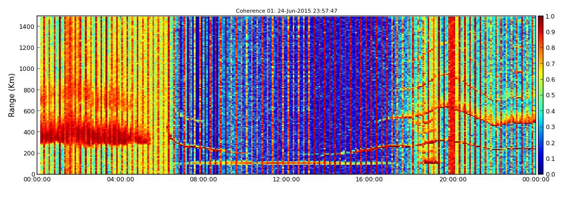Click the colorbar label "0.8"
564x199 pixels.
550,48
